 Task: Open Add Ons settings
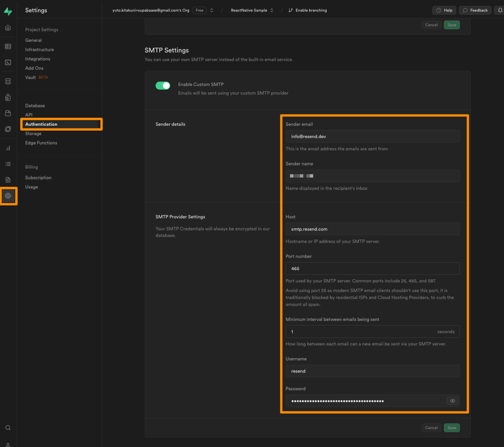(34, 68)
